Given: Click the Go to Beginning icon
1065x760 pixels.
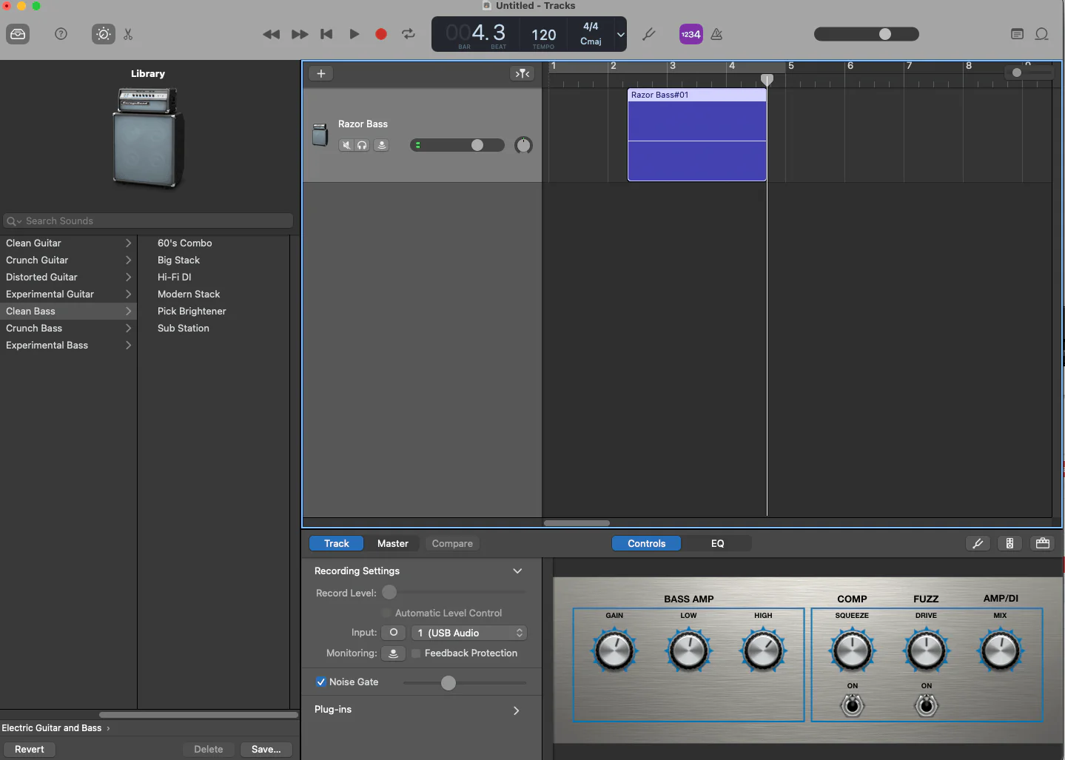Looking at the screenshot, I should tap(326, 34).
